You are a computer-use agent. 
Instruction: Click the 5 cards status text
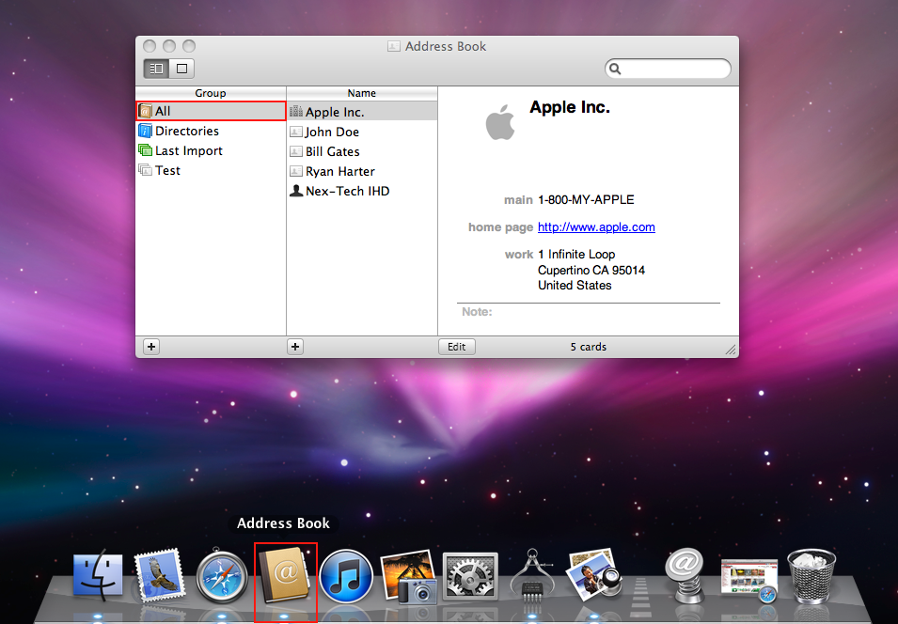click(589, 347)
